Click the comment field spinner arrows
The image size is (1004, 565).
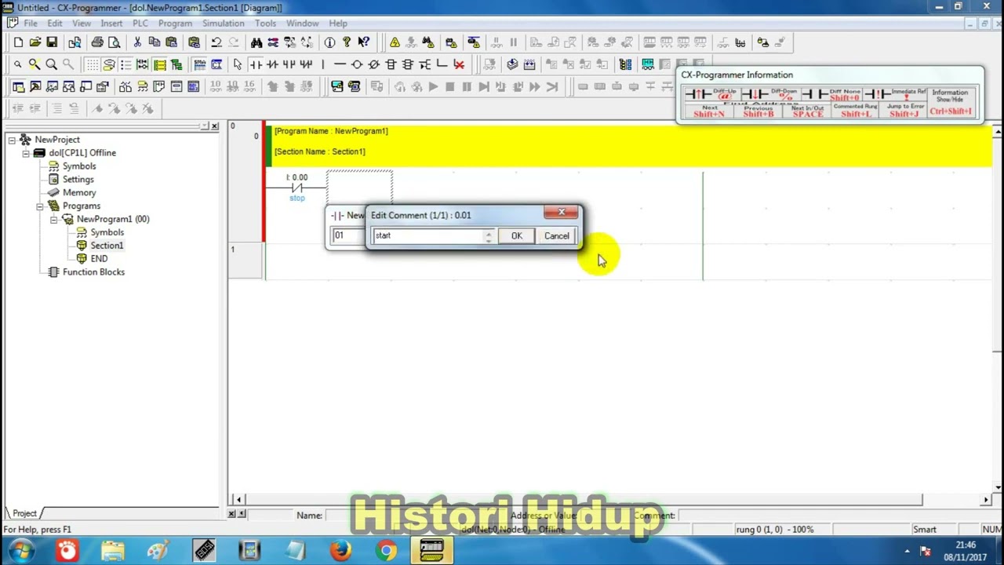[x=489, y=235]
